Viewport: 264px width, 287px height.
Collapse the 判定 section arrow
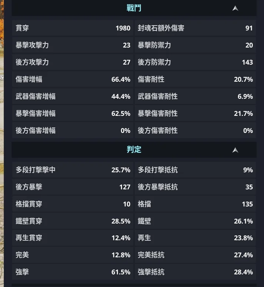tap(235, 150)
